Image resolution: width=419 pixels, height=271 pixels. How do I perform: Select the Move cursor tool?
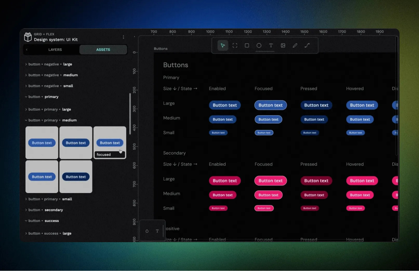click(223, 45)
